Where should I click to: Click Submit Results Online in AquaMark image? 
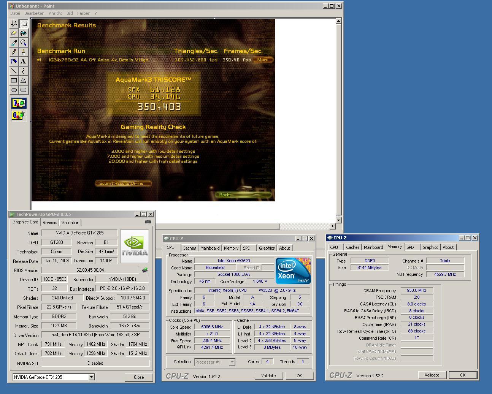tap(122, 184)
